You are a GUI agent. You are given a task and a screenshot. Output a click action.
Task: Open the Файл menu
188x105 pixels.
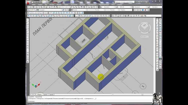[x=34, y=5]
